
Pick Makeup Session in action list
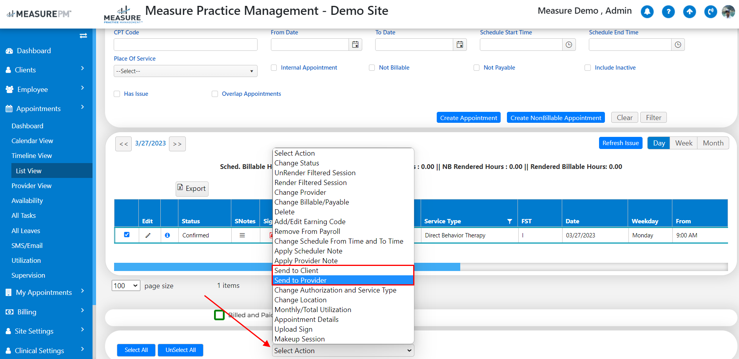pos(343,339)
